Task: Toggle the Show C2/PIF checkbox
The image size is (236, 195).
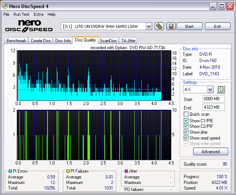Action: coord(186,126)
